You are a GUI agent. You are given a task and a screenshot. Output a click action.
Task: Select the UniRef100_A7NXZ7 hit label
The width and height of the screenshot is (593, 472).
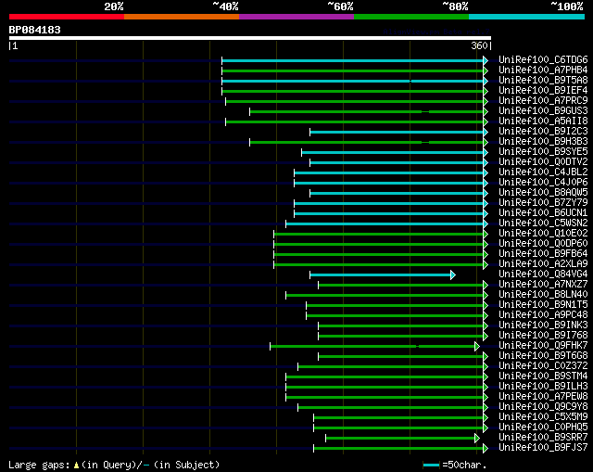(x=543, y=285)
